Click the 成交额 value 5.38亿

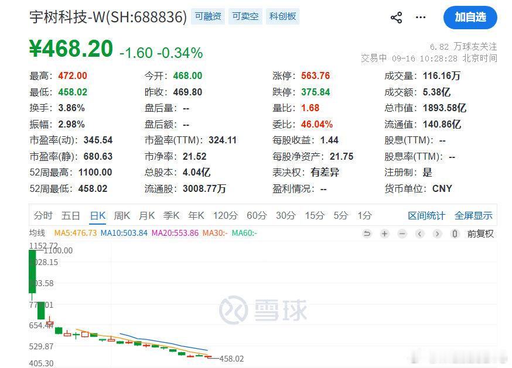coord(436,92)
